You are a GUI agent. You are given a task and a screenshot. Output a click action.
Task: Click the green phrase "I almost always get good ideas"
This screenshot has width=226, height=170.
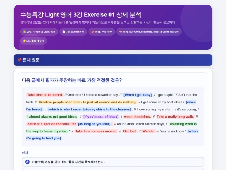click(x=52, y=117)
